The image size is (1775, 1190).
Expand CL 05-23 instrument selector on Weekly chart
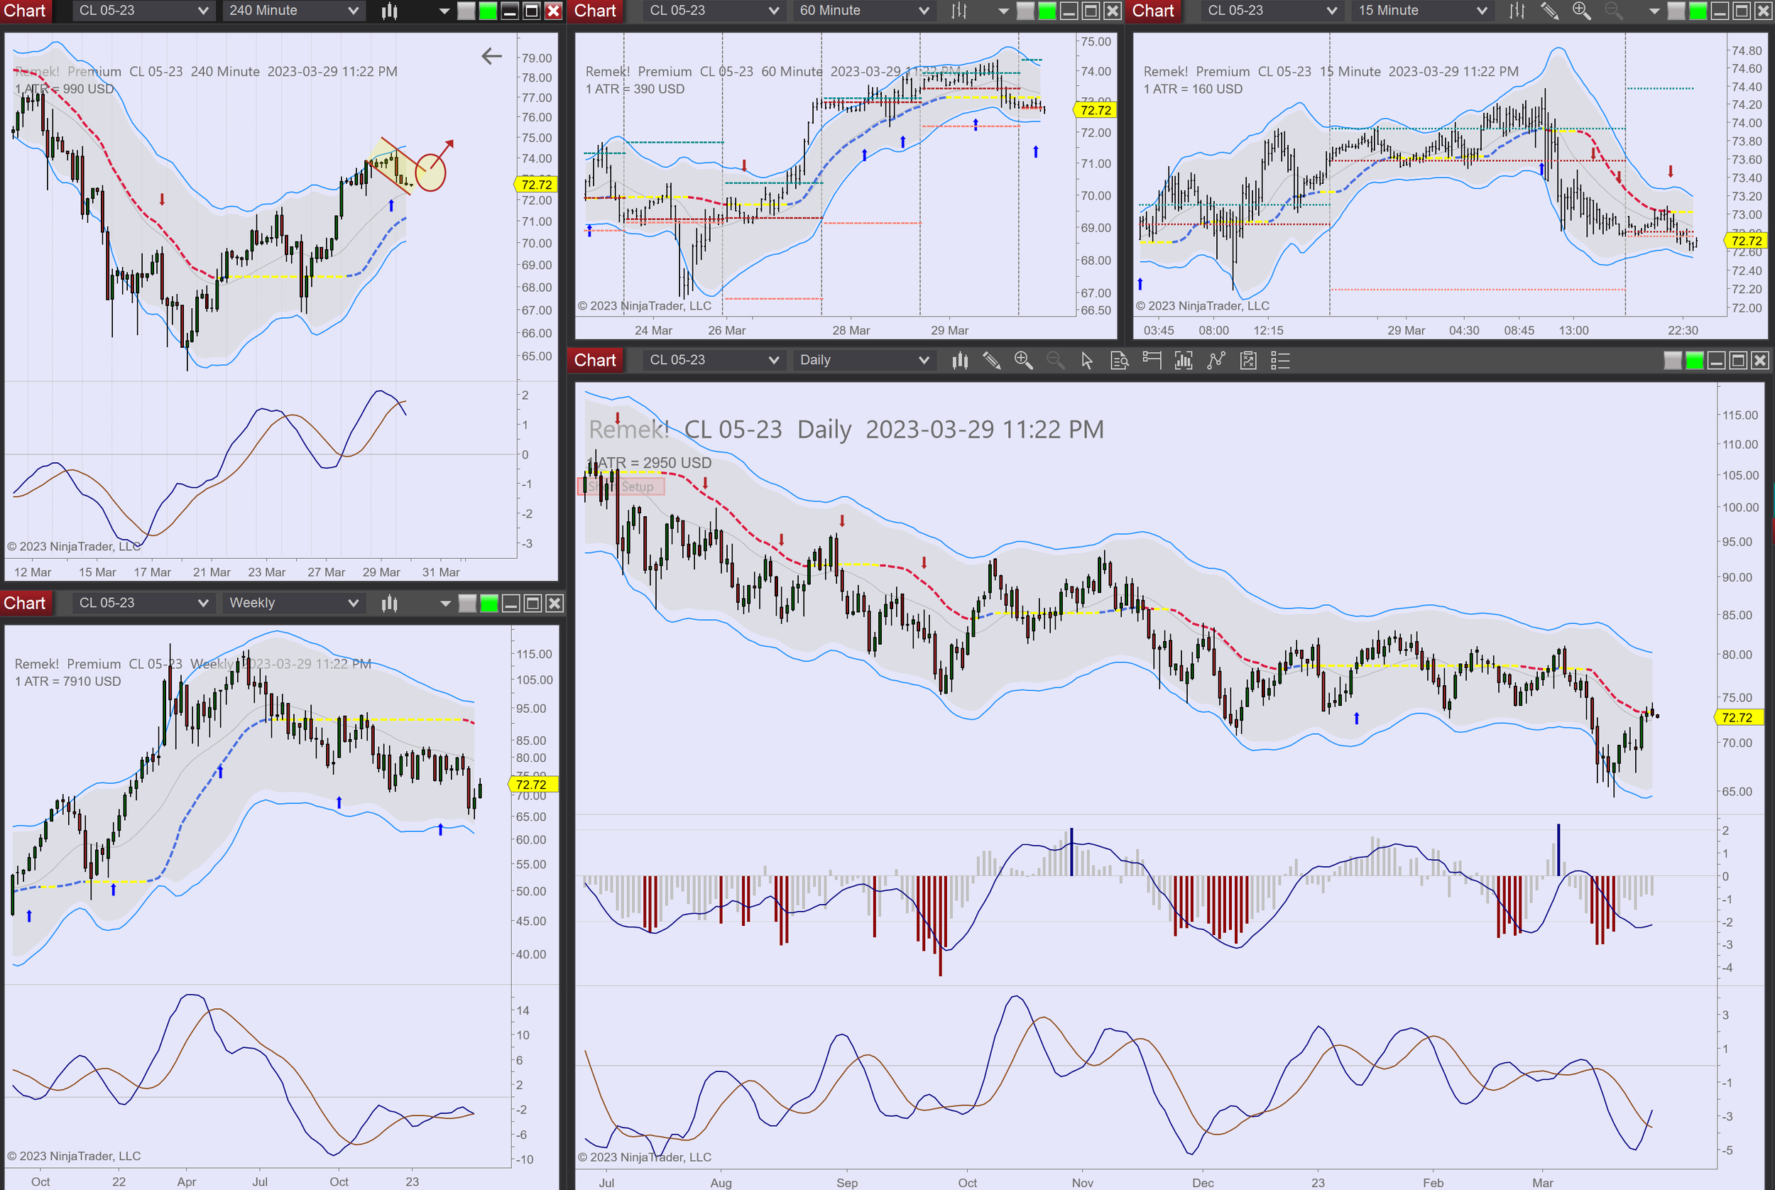point(143,604)
